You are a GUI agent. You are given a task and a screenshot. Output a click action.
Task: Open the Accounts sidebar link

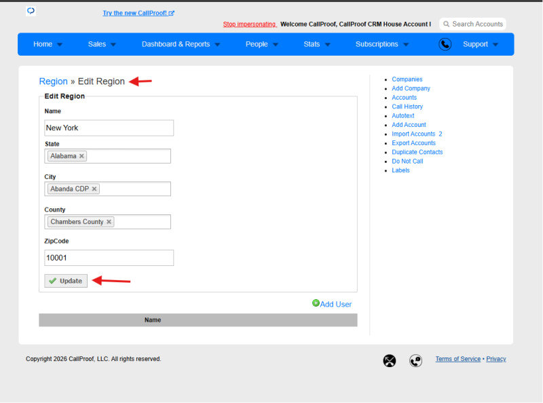pos(404,98)
